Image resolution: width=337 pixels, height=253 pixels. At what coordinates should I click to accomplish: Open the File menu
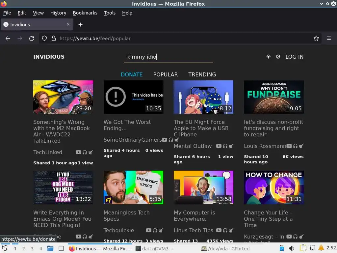click(7, 13)
